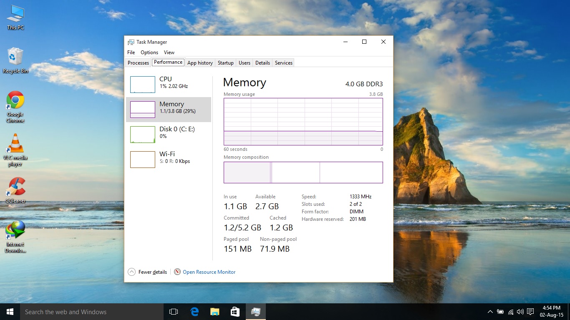Open the Action Center notifications icon
The image size is (570, 320).
[x=530, y=312]
